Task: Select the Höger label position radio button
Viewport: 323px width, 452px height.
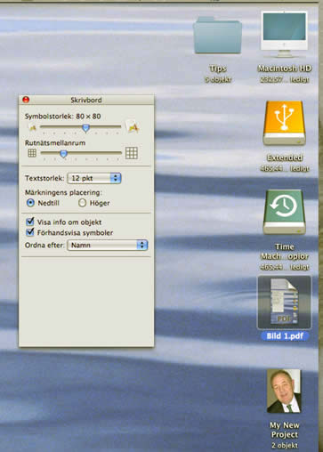Action: click(82, 203)
